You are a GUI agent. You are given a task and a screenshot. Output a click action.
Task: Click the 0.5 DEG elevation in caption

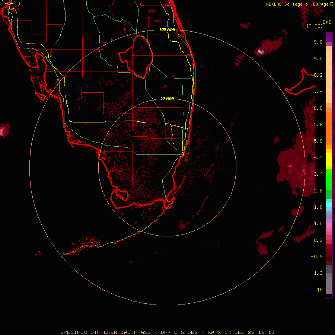[186, 332]
